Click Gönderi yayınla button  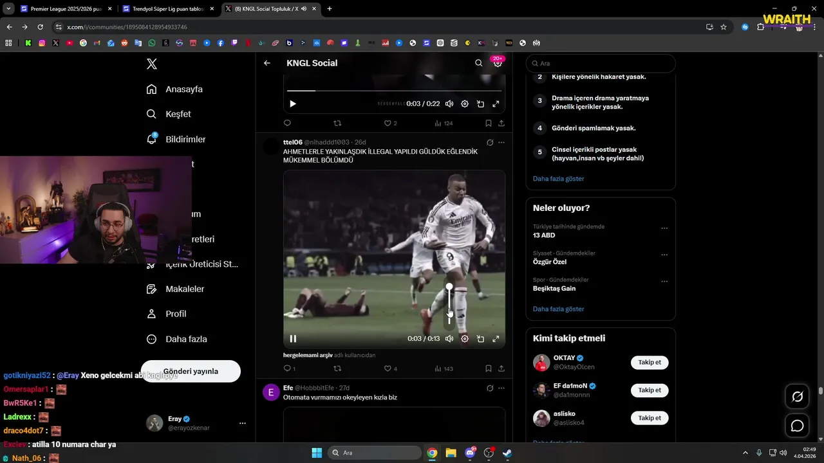[x=191, y=371]
